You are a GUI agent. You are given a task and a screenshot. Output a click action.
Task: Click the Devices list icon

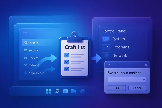pyautogui.click(x=25, y=58)
